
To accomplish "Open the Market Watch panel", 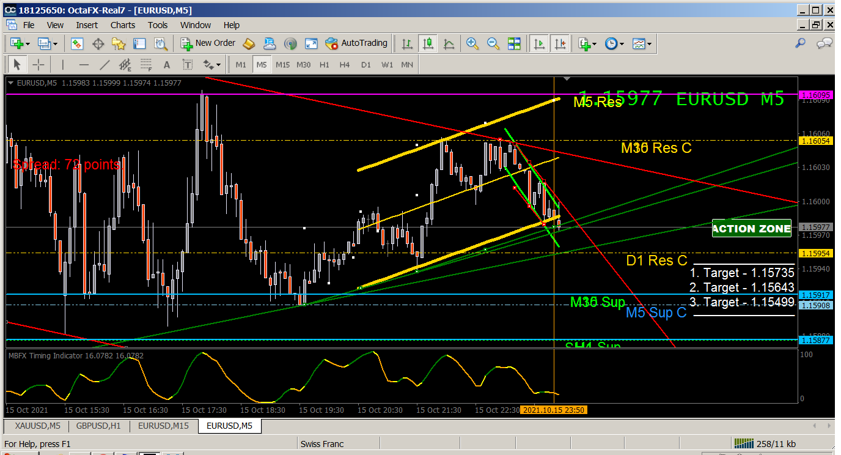I will pyautogui.click(x=77, y=43).
